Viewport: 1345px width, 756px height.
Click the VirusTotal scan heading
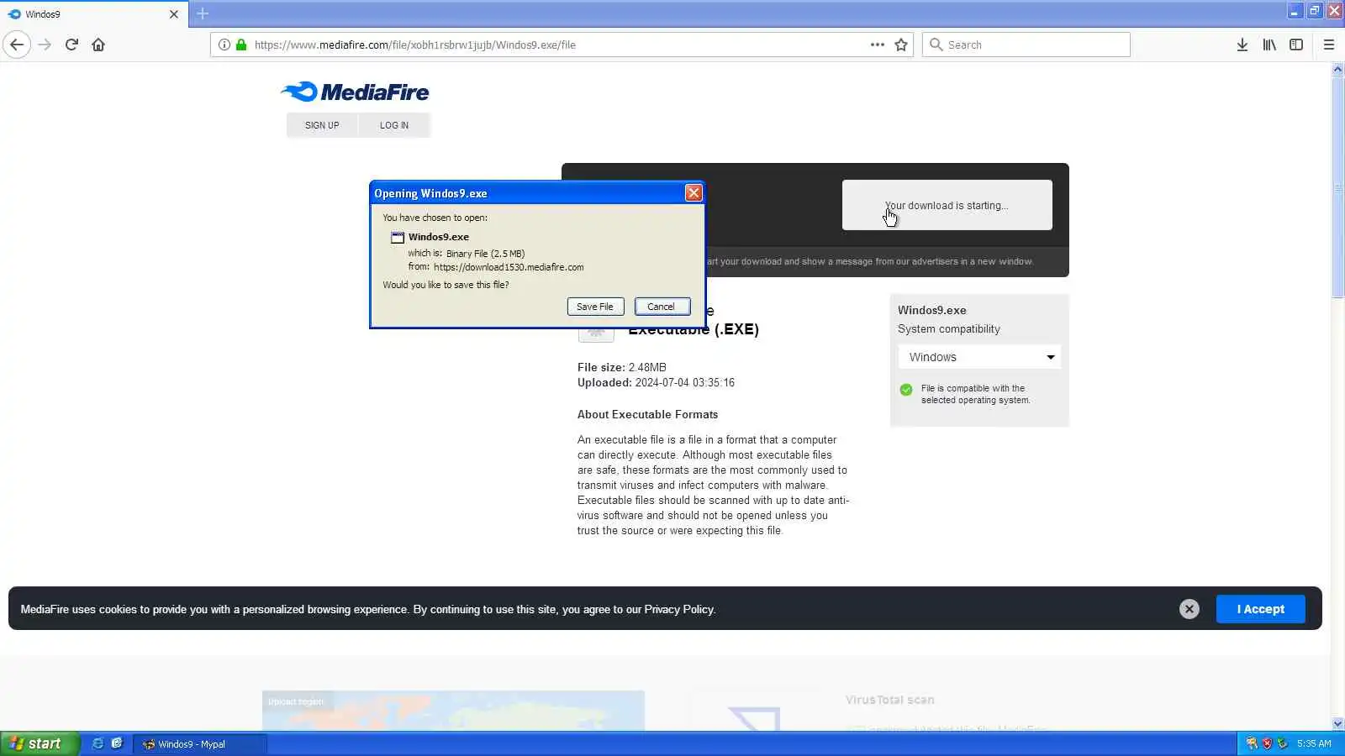coord(889,700)
